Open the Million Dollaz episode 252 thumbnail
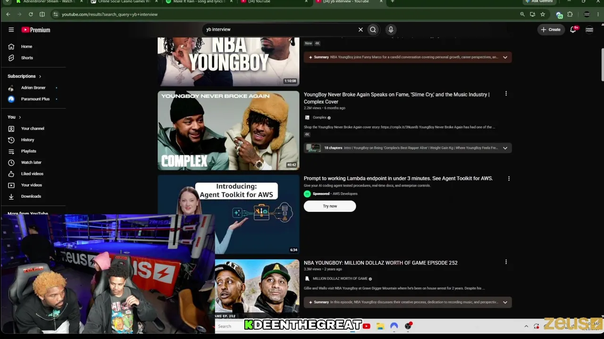The image size is (604, 339). click(257, 289)
